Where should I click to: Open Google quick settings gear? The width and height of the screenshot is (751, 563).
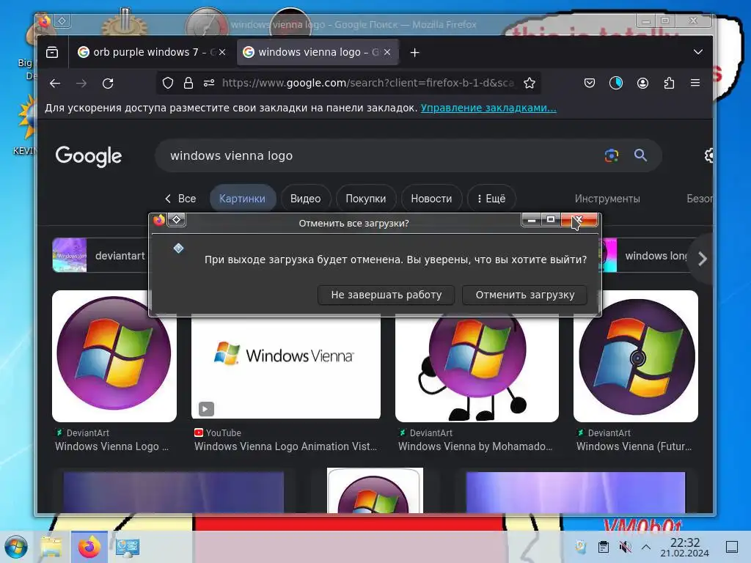709,155
